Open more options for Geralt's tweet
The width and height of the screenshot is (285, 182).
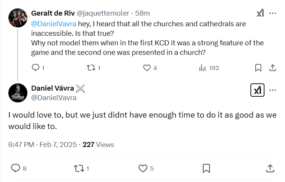[272, 13]
